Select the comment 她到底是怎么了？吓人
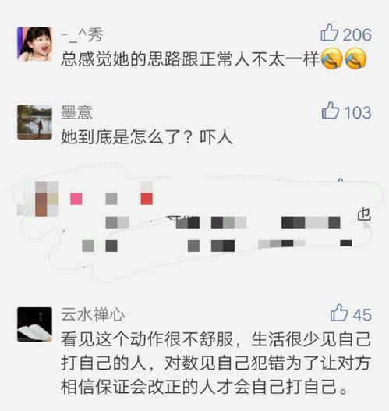 pyautogui.click(x=147, y=136)
